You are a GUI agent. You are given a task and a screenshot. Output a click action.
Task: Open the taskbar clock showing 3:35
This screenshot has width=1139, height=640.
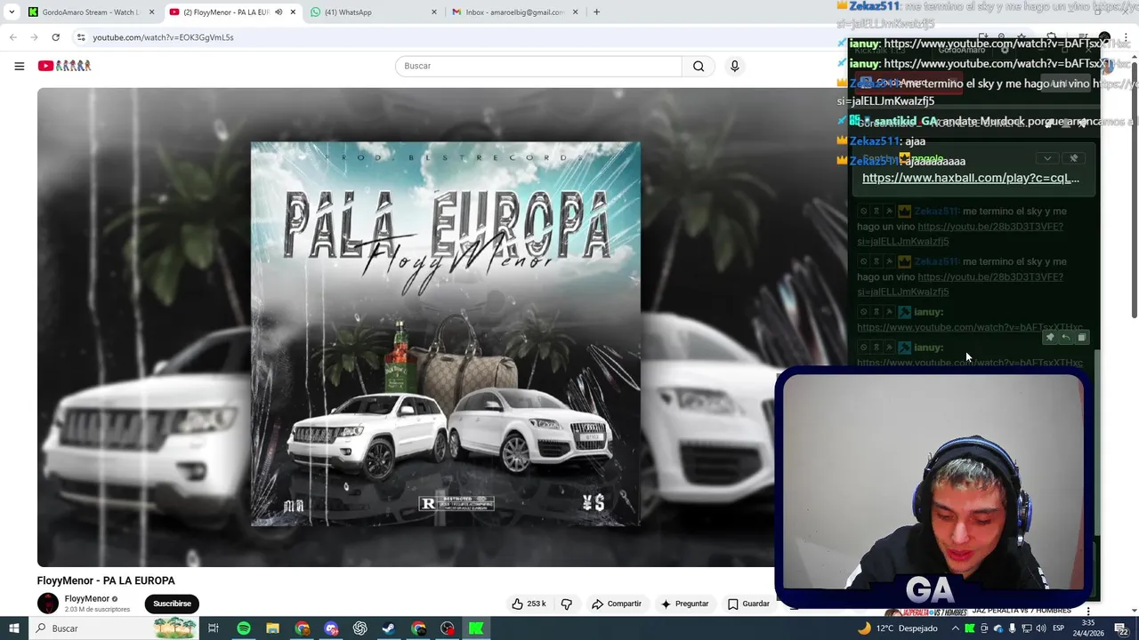click(x=1087, y=628)
